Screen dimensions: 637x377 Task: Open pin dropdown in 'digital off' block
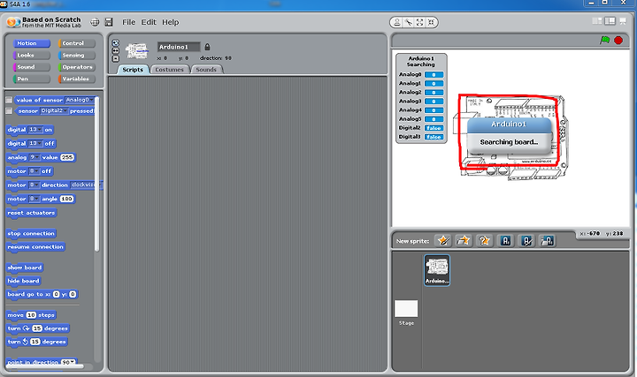tap(35, 144)
